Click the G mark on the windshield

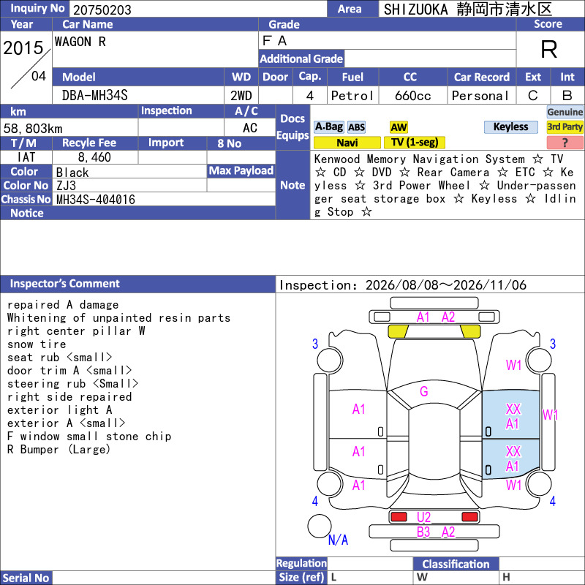424,391
